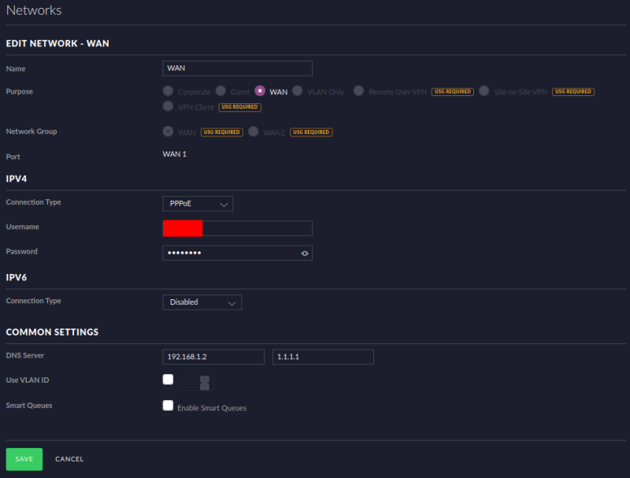Increase VLAN ID with up stepper
This screenshot has width=630, height=478.
tap(205, 380)
